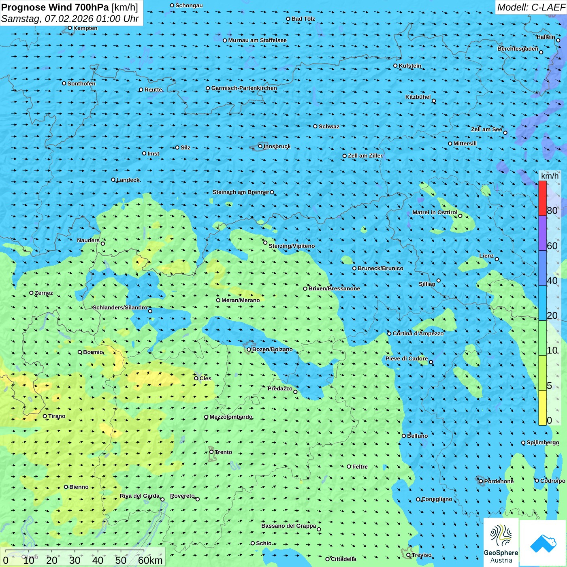The image size is (567, 567).
Task: Click the Zell am See label
Action: [486, 129]
